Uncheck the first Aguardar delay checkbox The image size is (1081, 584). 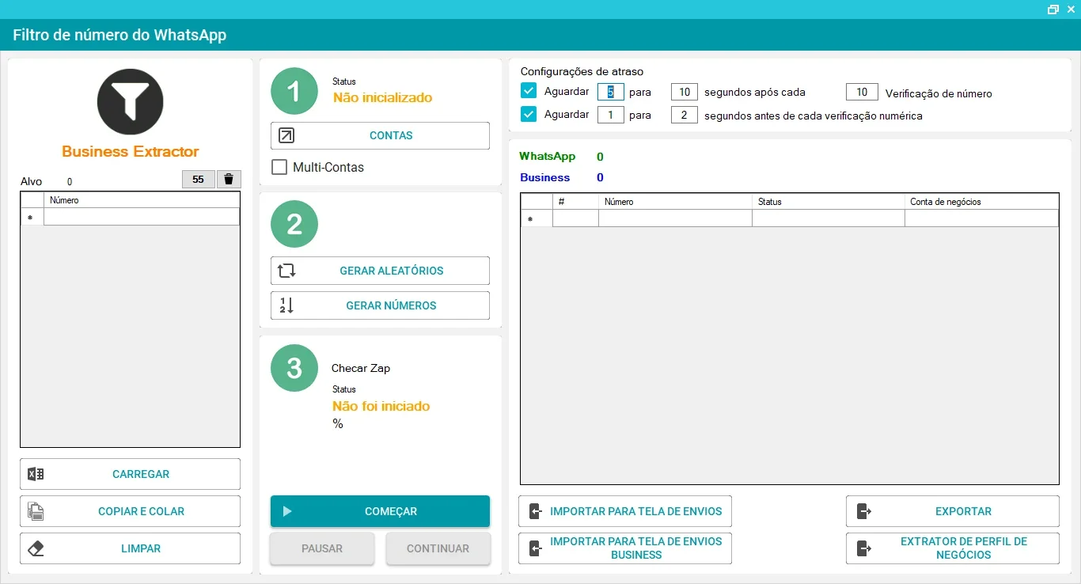tap(529, 91)
